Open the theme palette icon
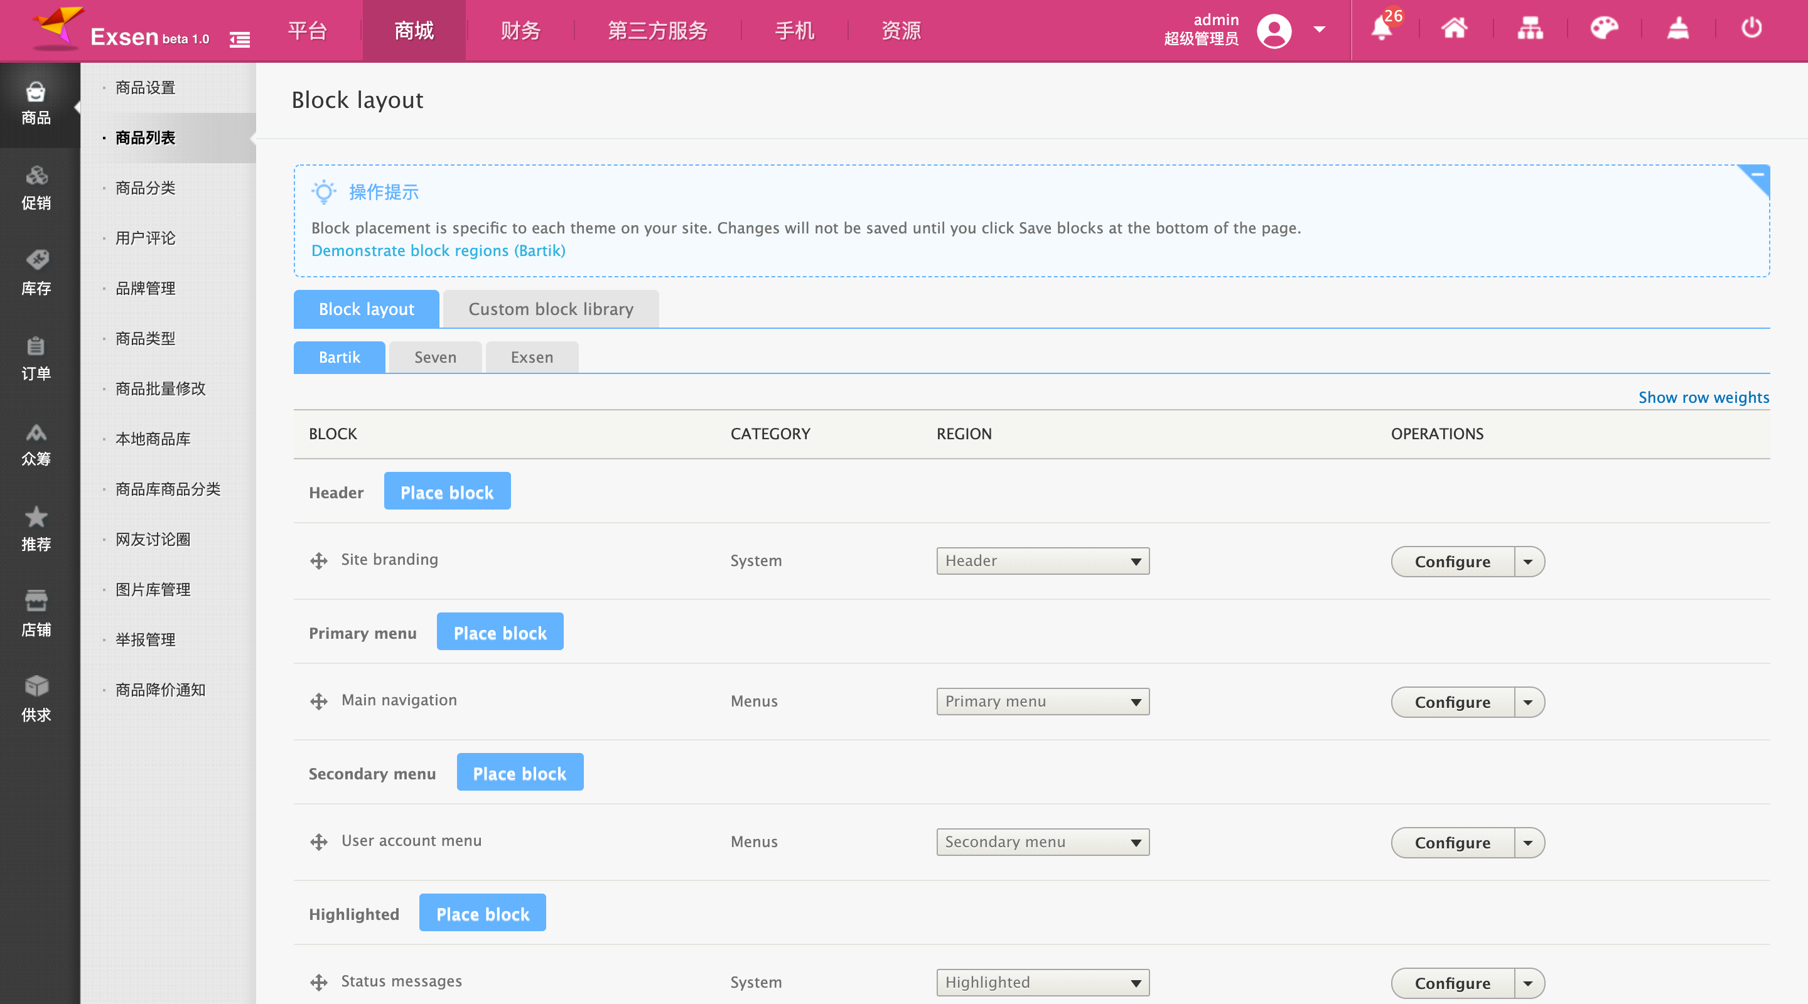 click(1604, 28)
